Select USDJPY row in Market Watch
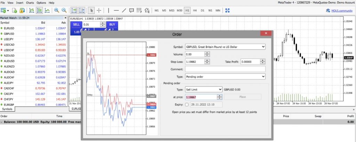 [x=34, y=39]
